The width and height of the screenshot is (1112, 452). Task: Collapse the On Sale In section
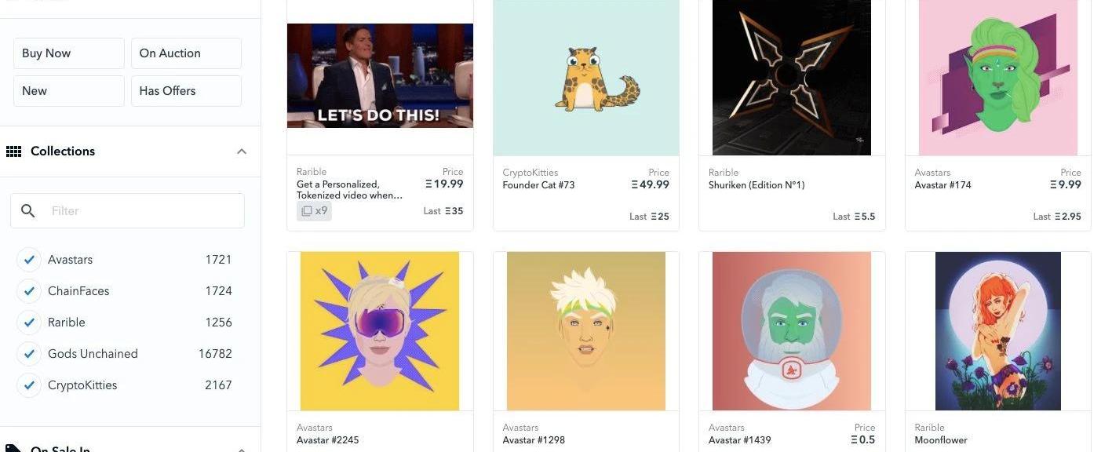[242, 449]
